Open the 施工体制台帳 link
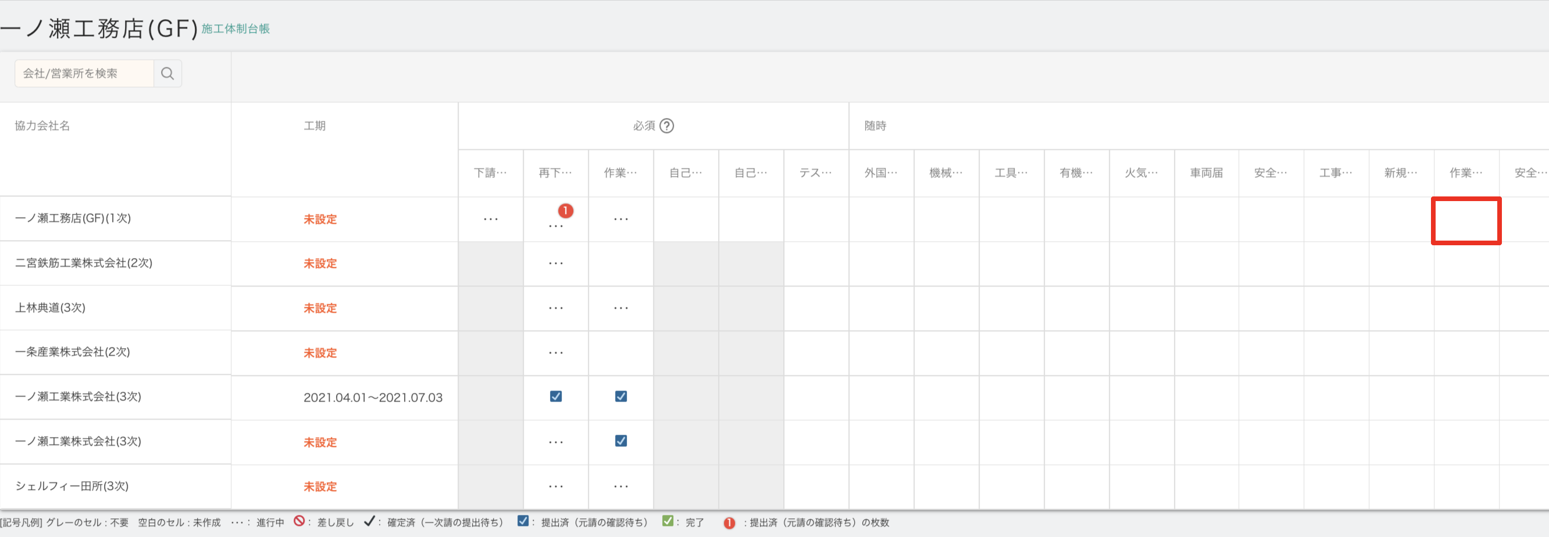1549x537 pixels. (x=235, y=29)
